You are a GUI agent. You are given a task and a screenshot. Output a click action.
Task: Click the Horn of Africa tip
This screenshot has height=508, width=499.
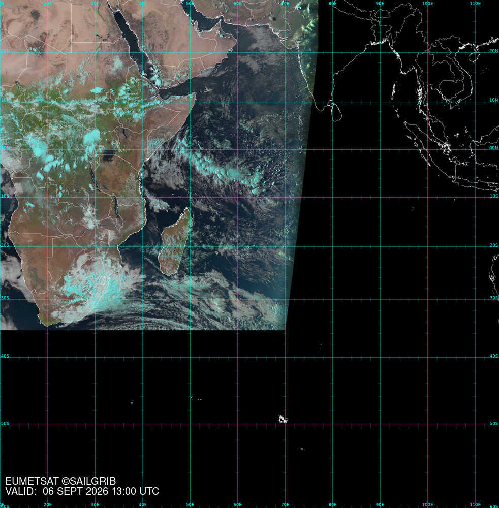[195, 94]
